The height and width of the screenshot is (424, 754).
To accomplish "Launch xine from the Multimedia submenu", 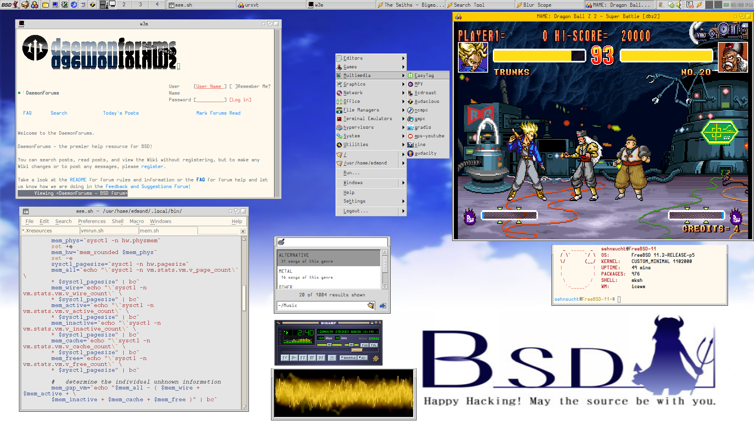I will 428,144.
